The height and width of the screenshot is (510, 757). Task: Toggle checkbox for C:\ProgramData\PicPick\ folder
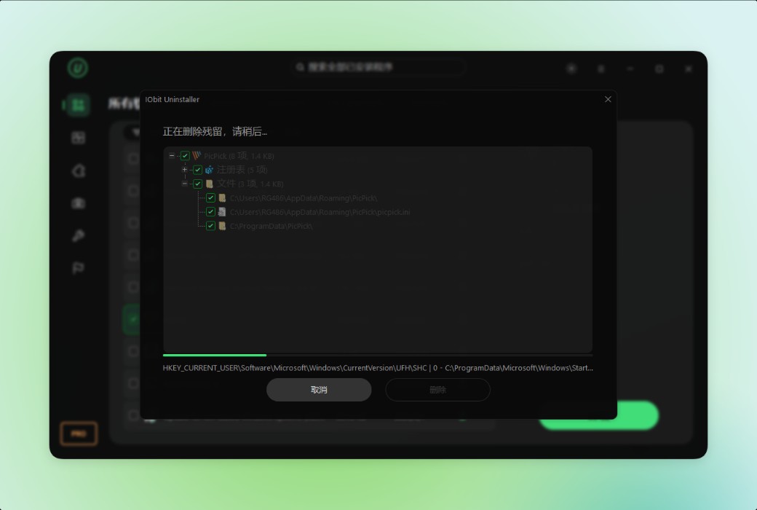point(210,226)
